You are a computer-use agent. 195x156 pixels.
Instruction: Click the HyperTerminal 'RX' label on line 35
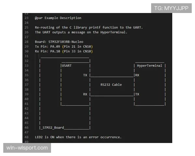point(137,75)
